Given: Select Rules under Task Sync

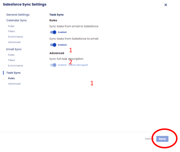Looking at the screenshot, I should pyautogui.click(x=11, y=78).
